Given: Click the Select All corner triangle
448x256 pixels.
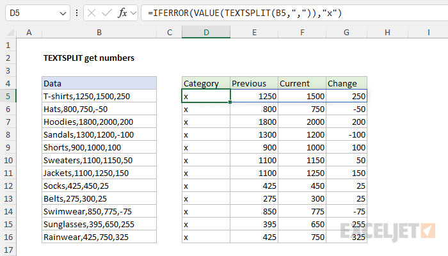Looking at the screenshot, I should 10,32.
